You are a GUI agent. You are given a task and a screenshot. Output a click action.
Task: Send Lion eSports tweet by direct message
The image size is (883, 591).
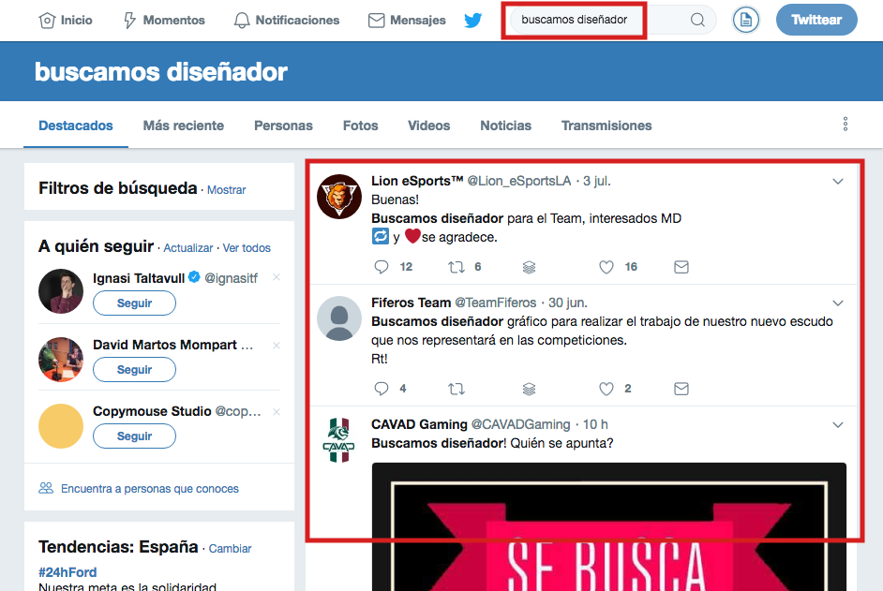tap(681, 267)
